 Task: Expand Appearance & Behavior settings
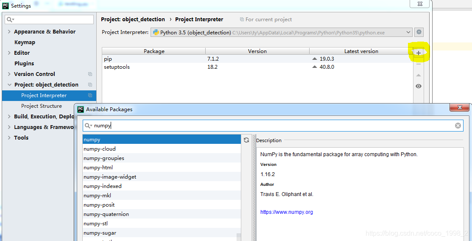coord(9,32)
